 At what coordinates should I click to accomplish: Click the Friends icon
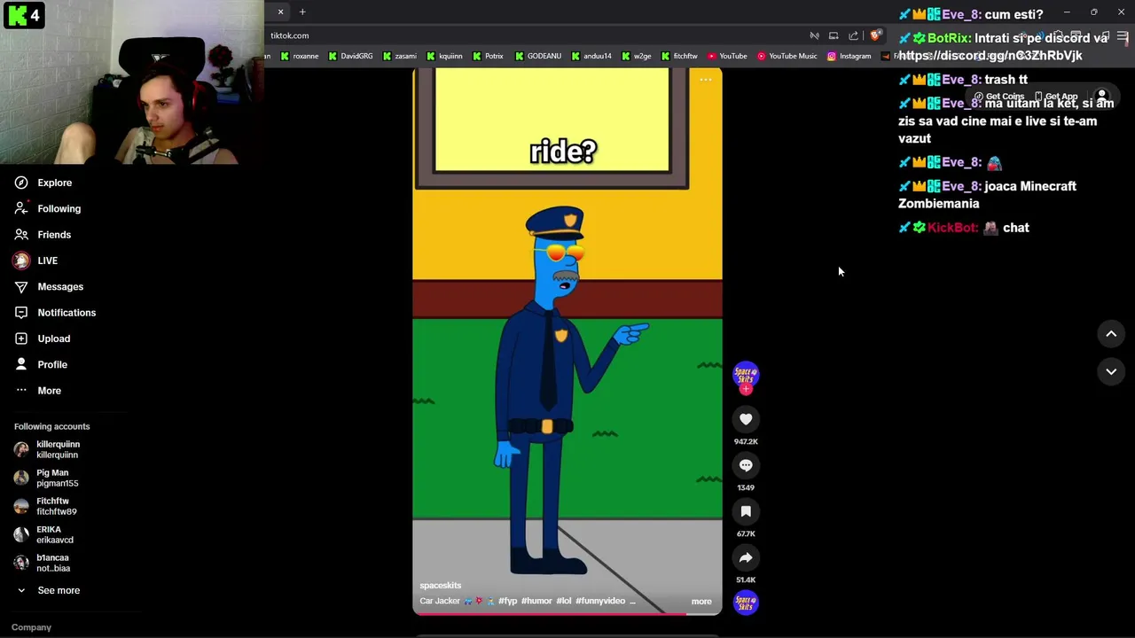click(x=21, y=235)
